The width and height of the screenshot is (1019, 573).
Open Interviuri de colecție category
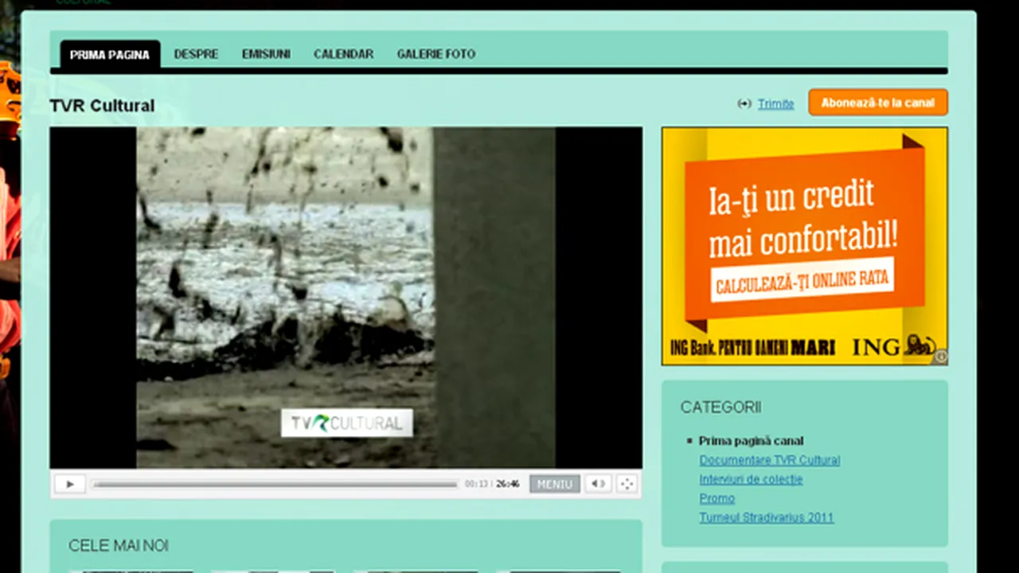tap(751, 479)
